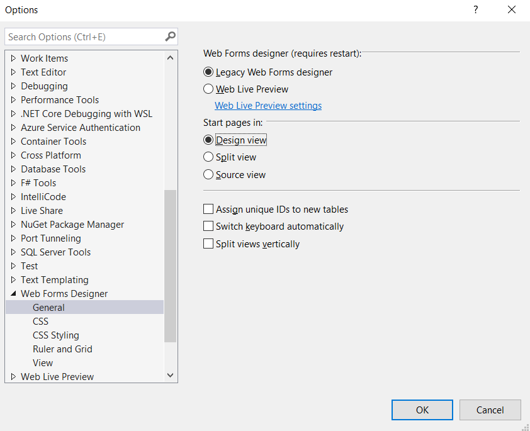The width and height of the screenshot is (530, 431).
Task: Open the Web Live Preview settings link
Action: [268, 106]
